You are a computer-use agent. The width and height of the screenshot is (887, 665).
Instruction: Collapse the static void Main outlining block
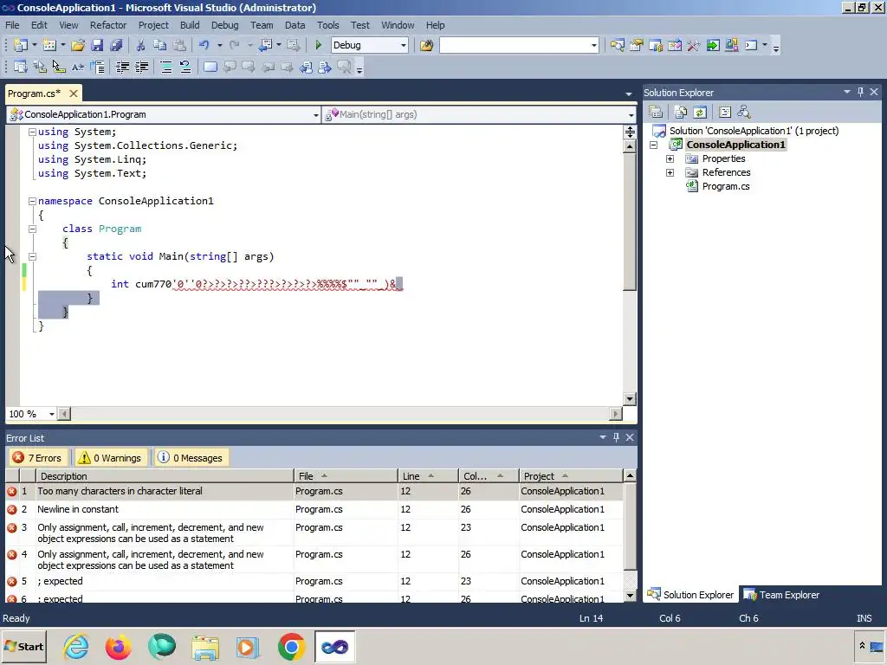32,256
